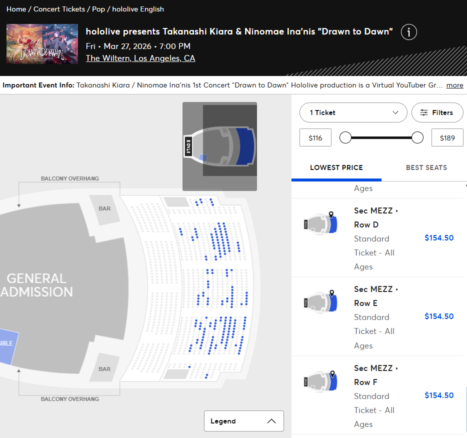Screen dimensions: 467x438
Task: Click seat map icon for Row E listing
Action: [320, 302]
